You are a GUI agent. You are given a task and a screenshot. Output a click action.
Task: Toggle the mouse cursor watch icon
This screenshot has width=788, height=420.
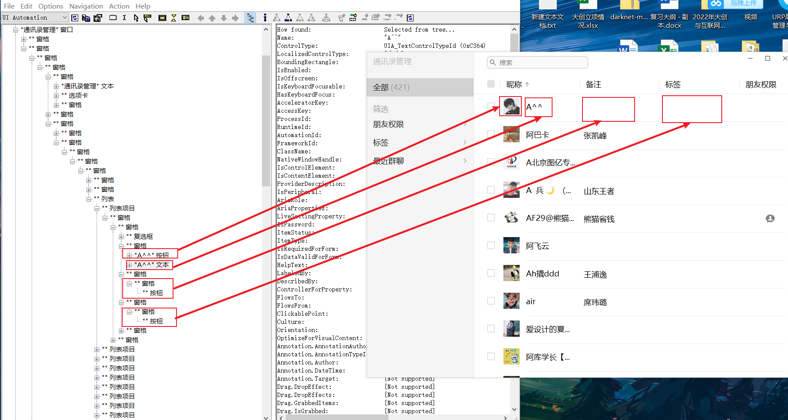click(x=136, y=18)
